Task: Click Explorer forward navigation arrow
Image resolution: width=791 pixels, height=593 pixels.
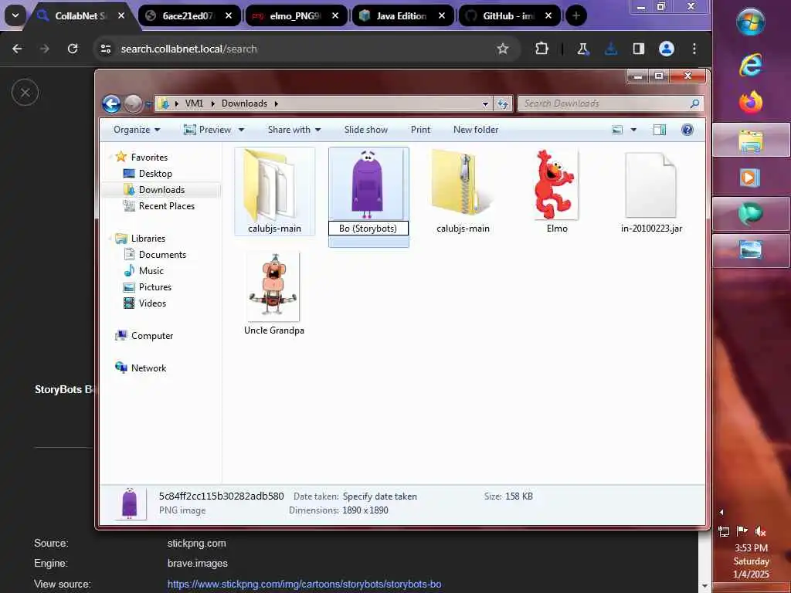Action: click(133, 104)
